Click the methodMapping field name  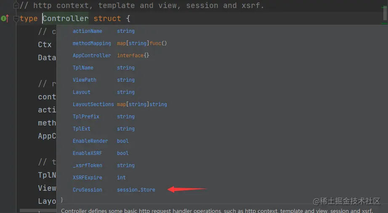pyautogui.click(x=92, y=43)
